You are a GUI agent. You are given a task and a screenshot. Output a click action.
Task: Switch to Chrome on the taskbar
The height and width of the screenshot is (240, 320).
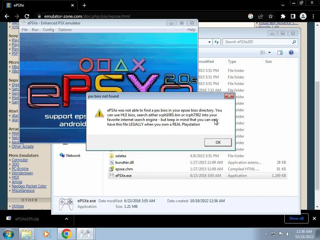[x=66, y=234]
